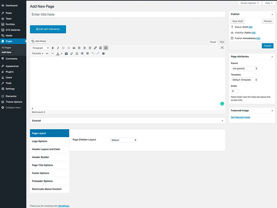
Task: Insert a blockquote
Action: point(74,48)
